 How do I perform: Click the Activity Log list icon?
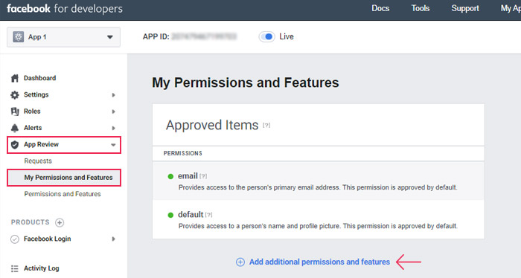tap(15, 268)
